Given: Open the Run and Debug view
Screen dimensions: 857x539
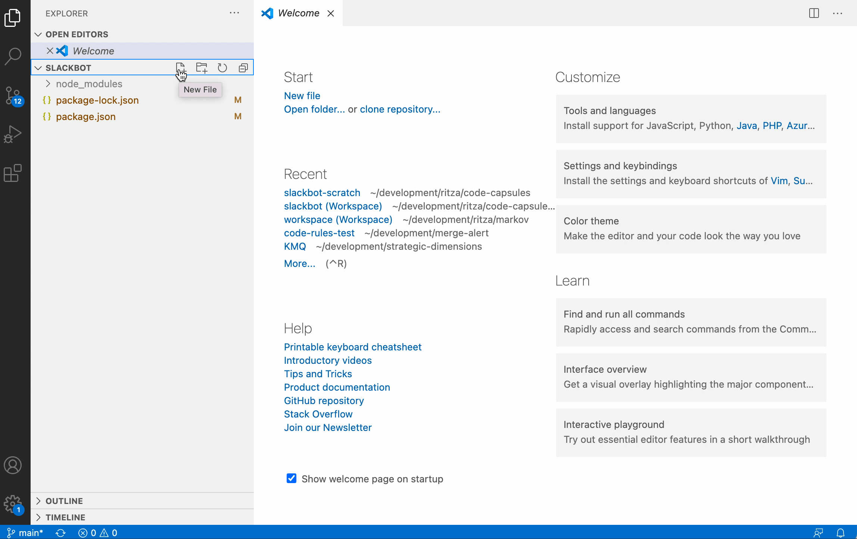Looking at the screenshot, I should coord(13,133).
